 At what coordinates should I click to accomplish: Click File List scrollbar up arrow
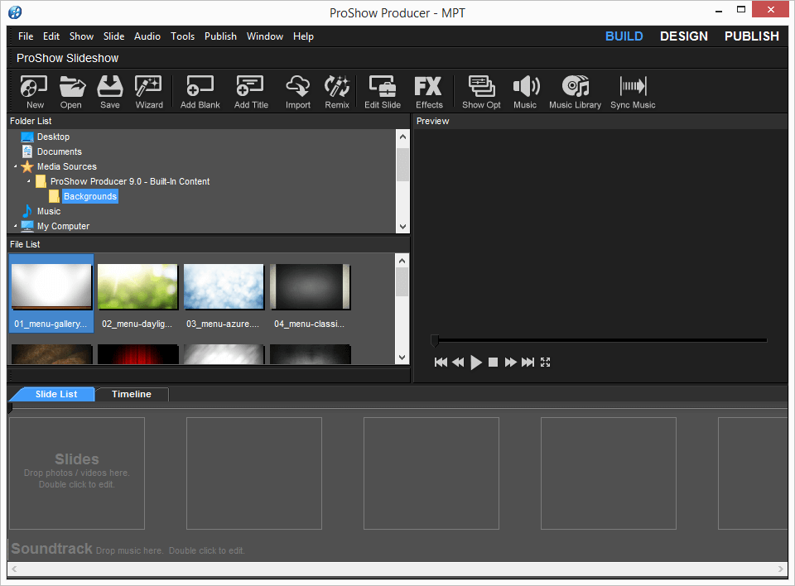pos(402,261)
